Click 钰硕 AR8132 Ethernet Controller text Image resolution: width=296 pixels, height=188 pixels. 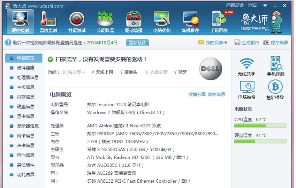(139, 181)
